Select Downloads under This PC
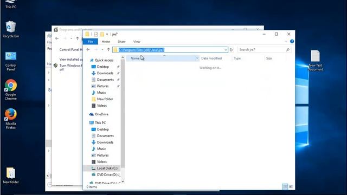The height and width of the screenshot is (195, 347). point(105,142)
